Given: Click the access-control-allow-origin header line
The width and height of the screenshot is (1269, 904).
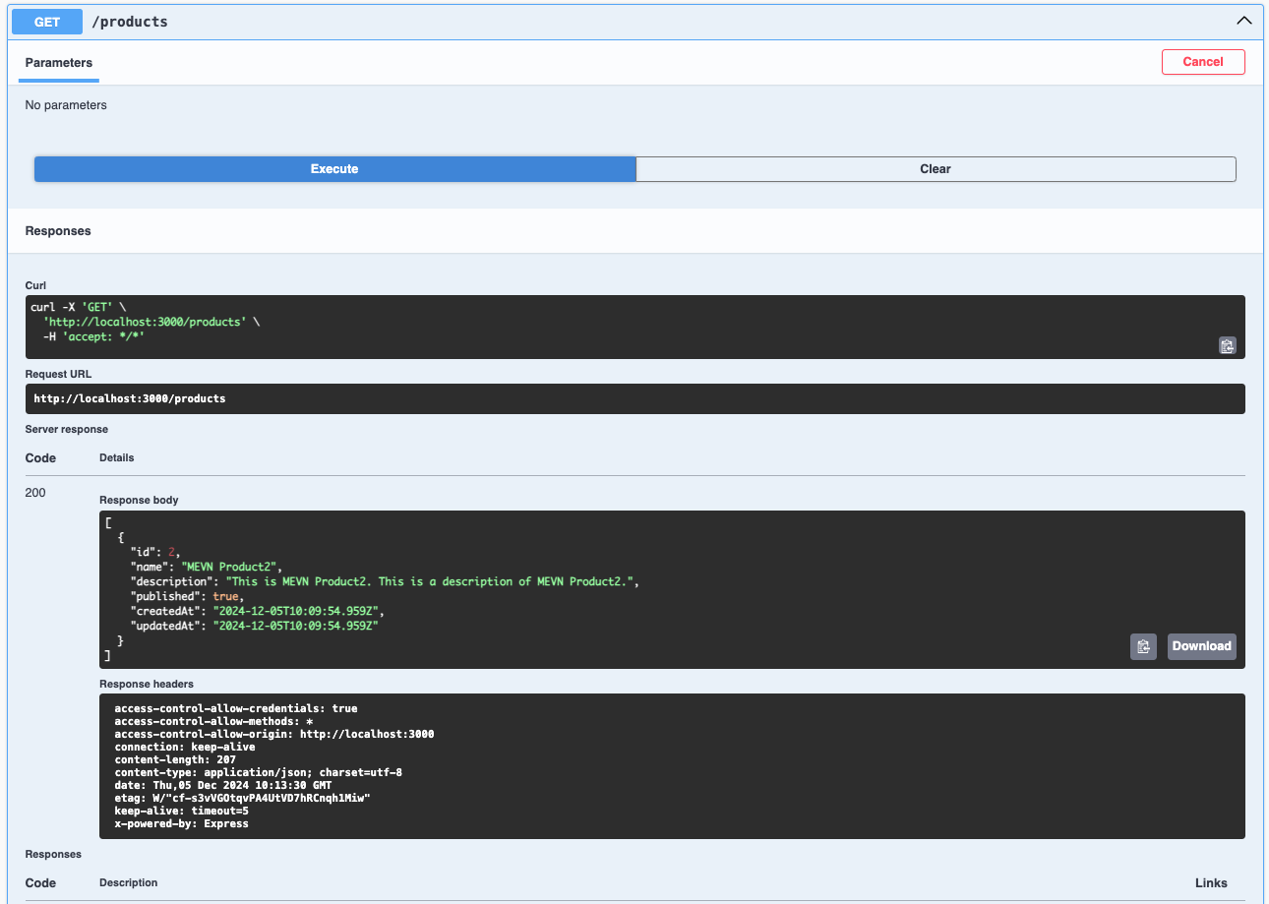Looking at the screenshot, I should click(x=274, y=734).
